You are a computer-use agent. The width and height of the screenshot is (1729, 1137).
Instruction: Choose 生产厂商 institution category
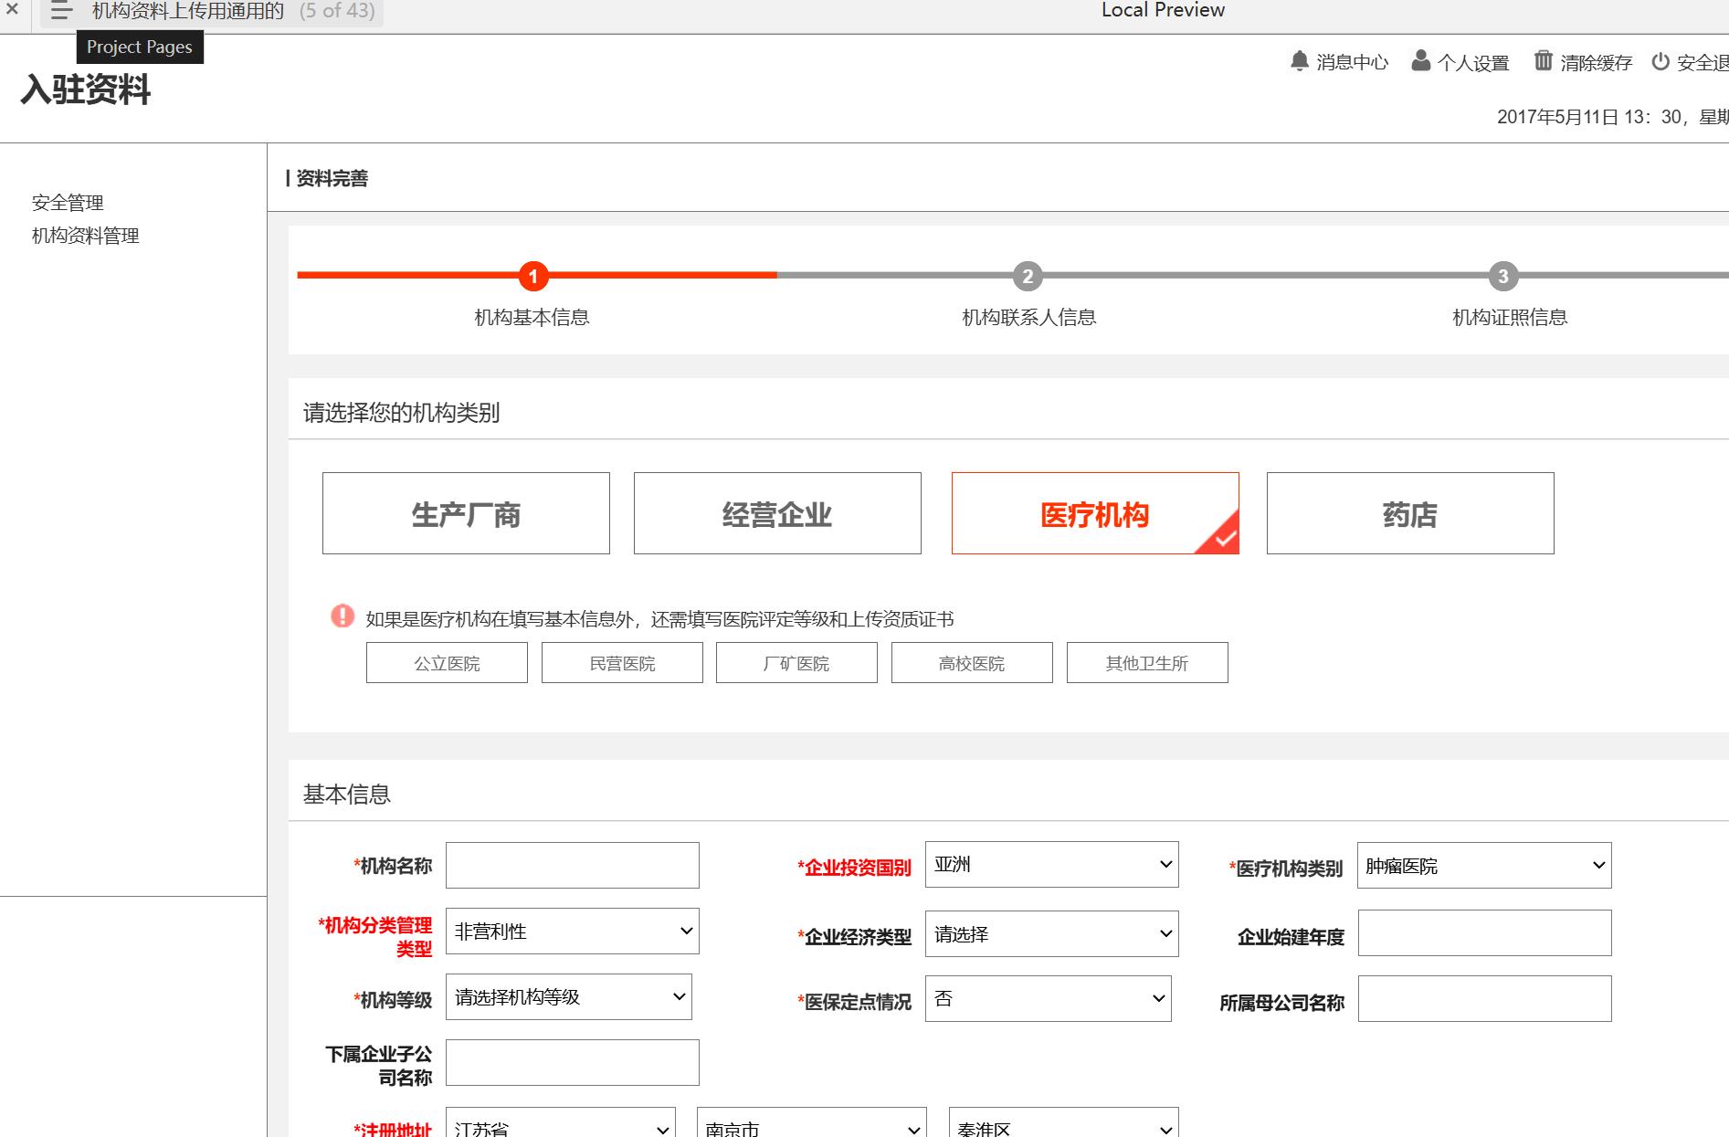(466, 513)
